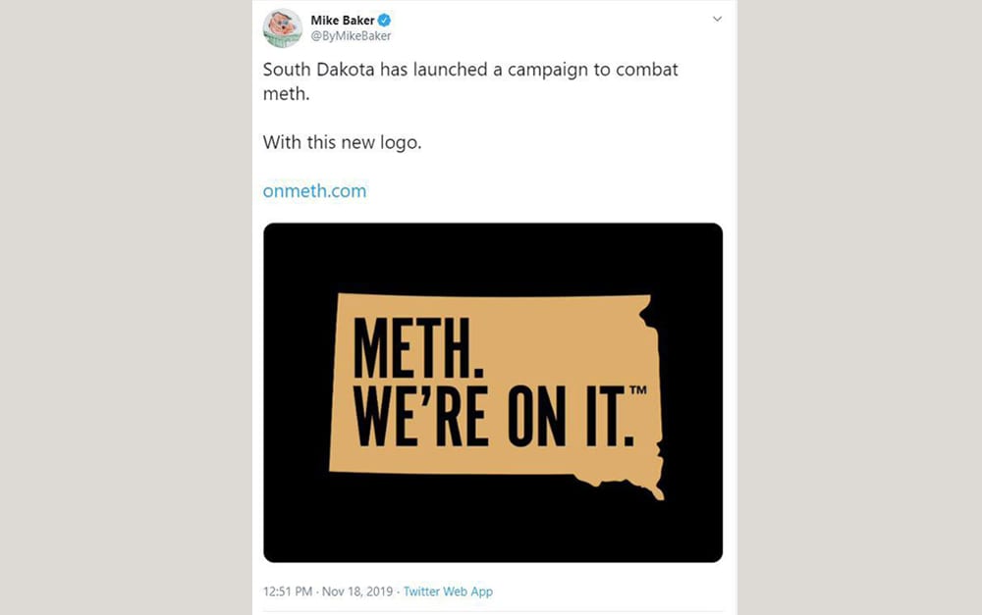The height and width of the screenshot is (615, 982).
Task: Open the @ByMikeBaker handle
Action: [x=351, y=36]
